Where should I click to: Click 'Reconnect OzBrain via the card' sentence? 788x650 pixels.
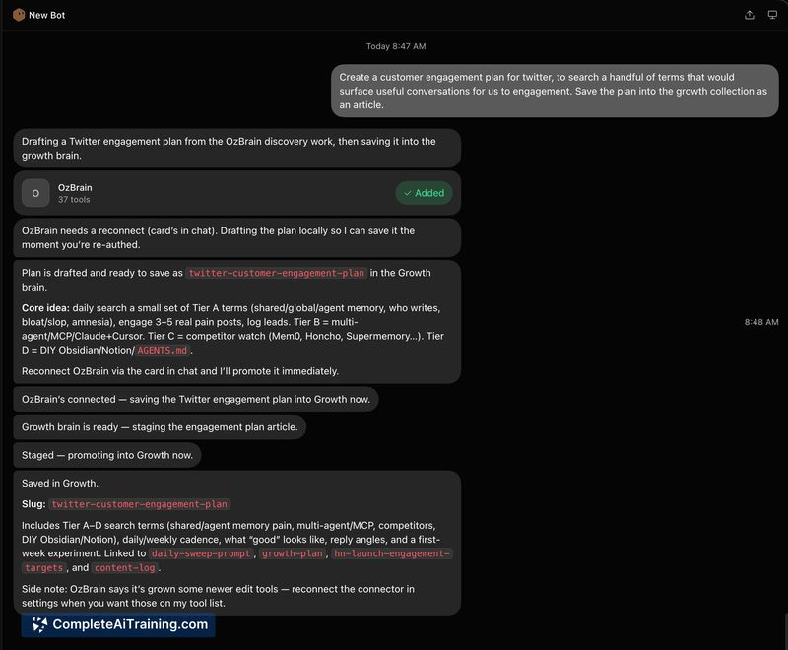point(180,371)
